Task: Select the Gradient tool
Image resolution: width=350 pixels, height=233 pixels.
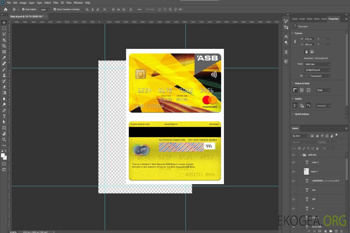Action: [4, 93]
